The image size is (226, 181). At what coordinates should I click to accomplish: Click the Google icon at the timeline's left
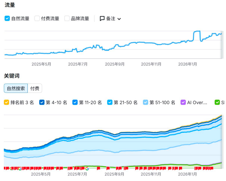(x=20, y=169)
